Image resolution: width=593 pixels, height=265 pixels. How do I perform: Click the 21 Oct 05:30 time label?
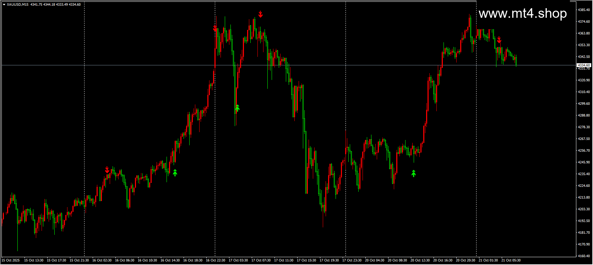[511, 260]
